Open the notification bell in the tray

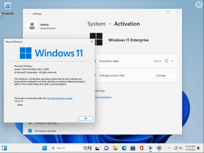click(198, 148)
